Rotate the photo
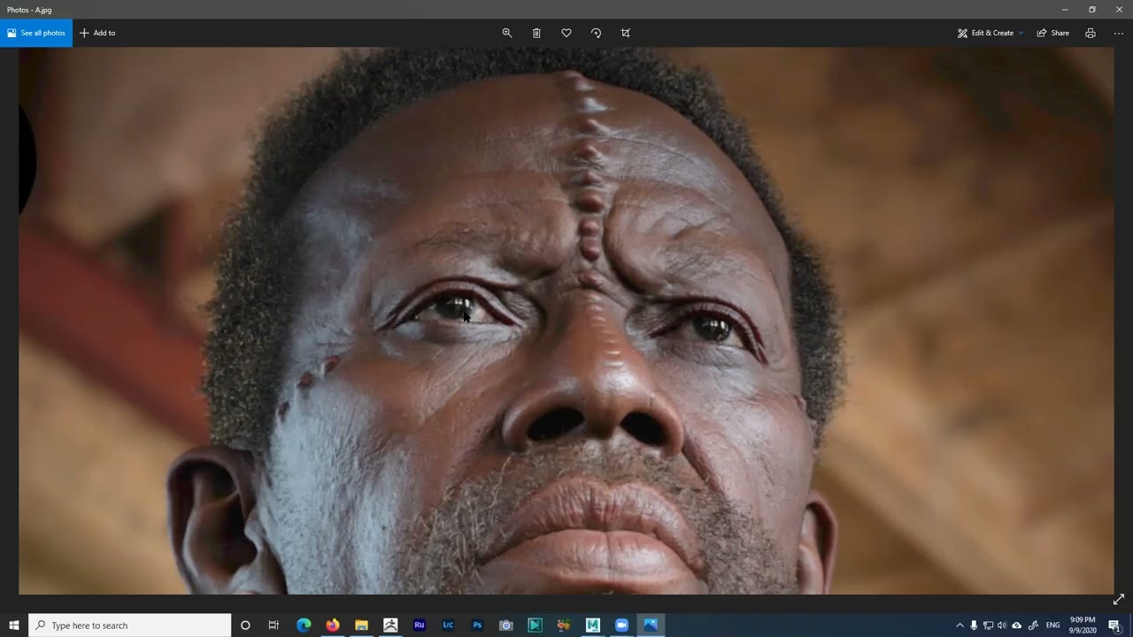1133x637 pixels. coord(596,33)
